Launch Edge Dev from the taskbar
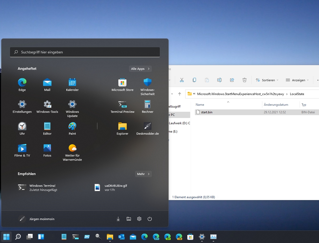This screenshot has width=319, height=243. point(167,237)
